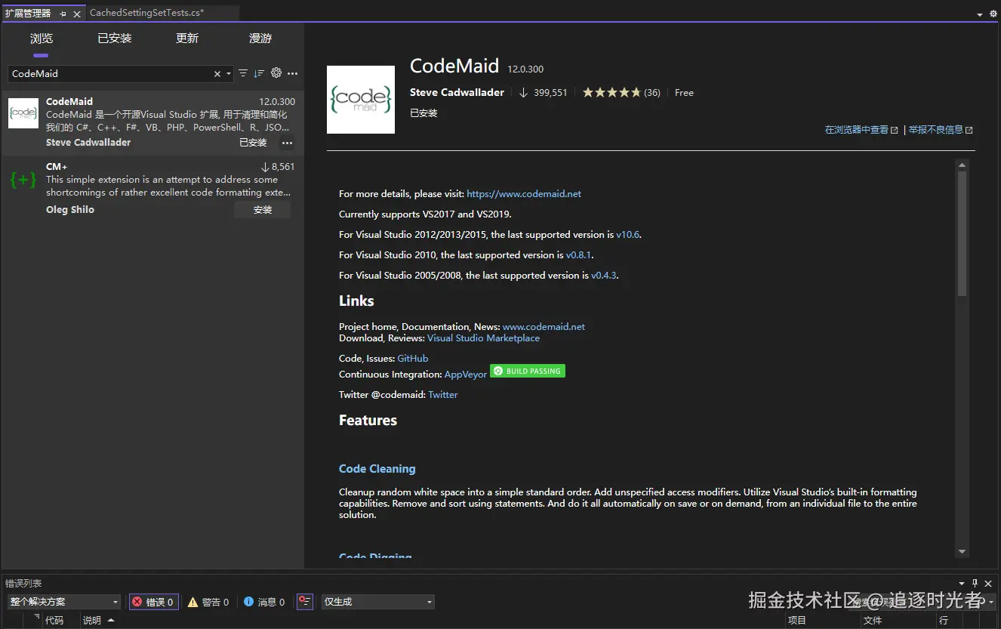This screenshot has height=629, width=1001.
Task: Open the GitHub link
Action: pyautogui.click(x=413, y=358)
